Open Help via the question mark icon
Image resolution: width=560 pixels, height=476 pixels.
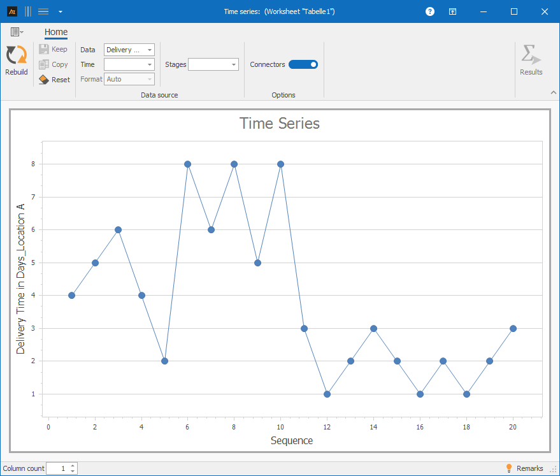point(430,11)
